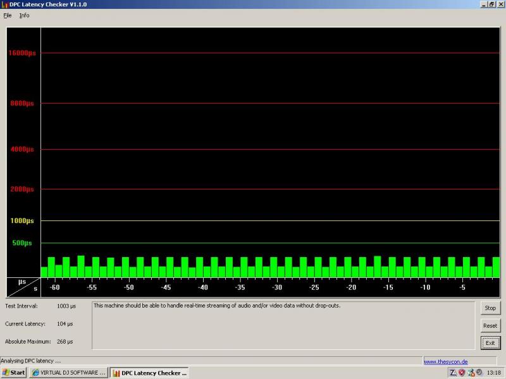Open the File menu
The height and width of the screenshot is (379, 506).
pos(8,15)
